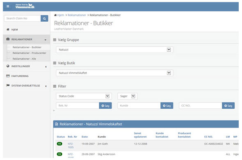Sort by Kunde kontaktet column
Image resolution: width=242 pixels, height=160 pixels.
point(162,135)
